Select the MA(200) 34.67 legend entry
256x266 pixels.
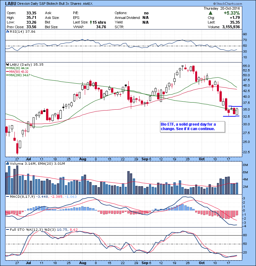tap(18, 75)
